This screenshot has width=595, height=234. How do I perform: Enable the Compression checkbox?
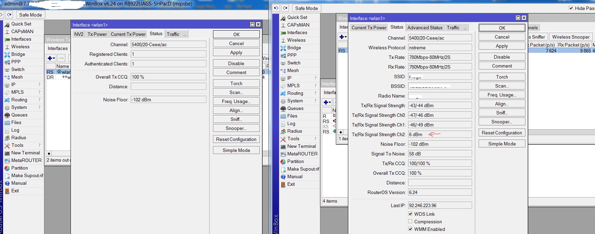click(x=410, y=222)
